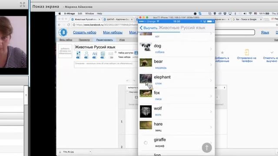Tap the wolf thumbnail image
Image resolution: width=278 pixels, height=156 pixels.
(146, 111)
